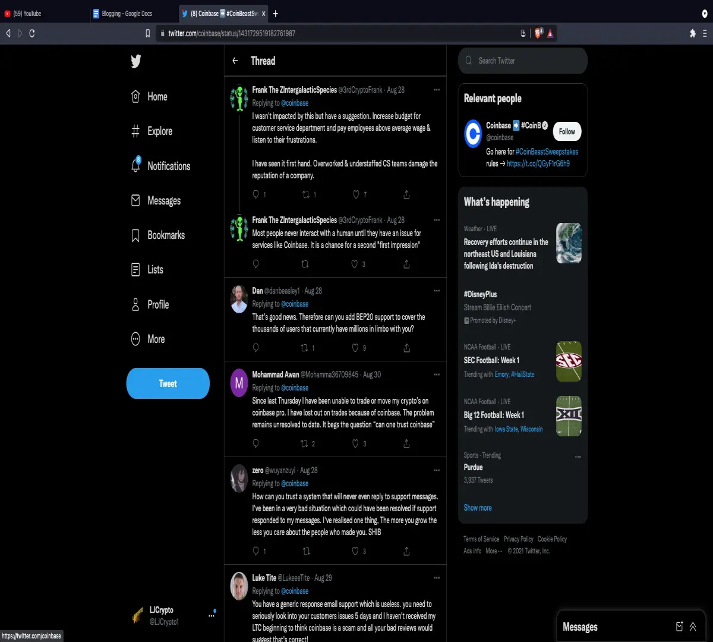713x642 pixels.
Task: Retweet Mohammad Awan's tweet
Action: click(x=305, y=443)
